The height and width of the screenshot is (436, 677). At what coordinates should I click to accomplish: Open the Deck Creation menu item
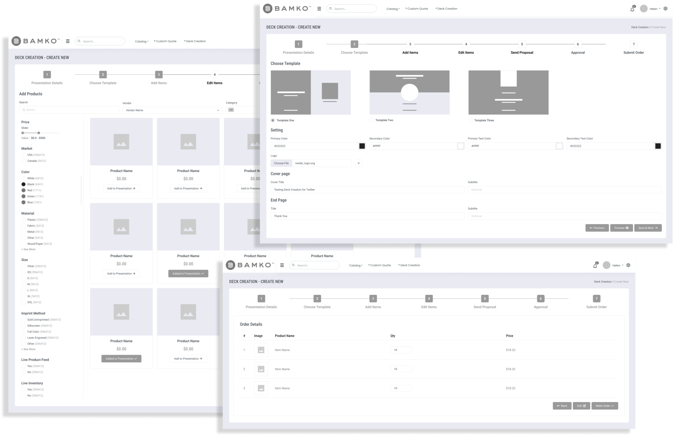(446, 8)
